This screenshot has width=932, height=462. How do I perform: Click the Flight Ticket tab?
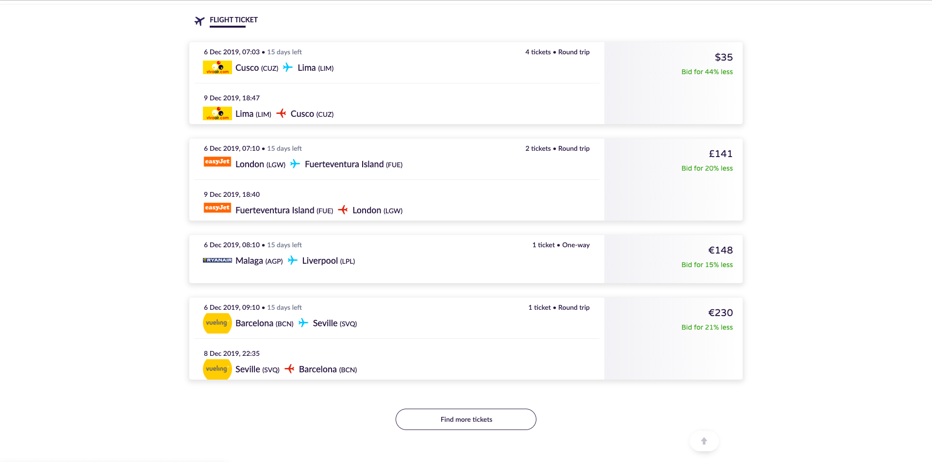tap(233, 20)
